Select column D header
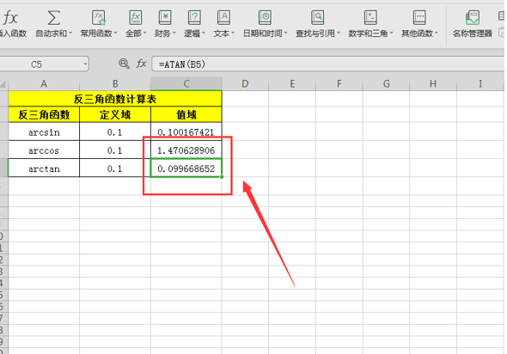 pyautogui.click(x=245, y=84)
